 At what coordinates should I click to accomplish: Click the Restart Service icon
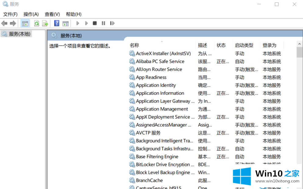[x=112, y=23]
